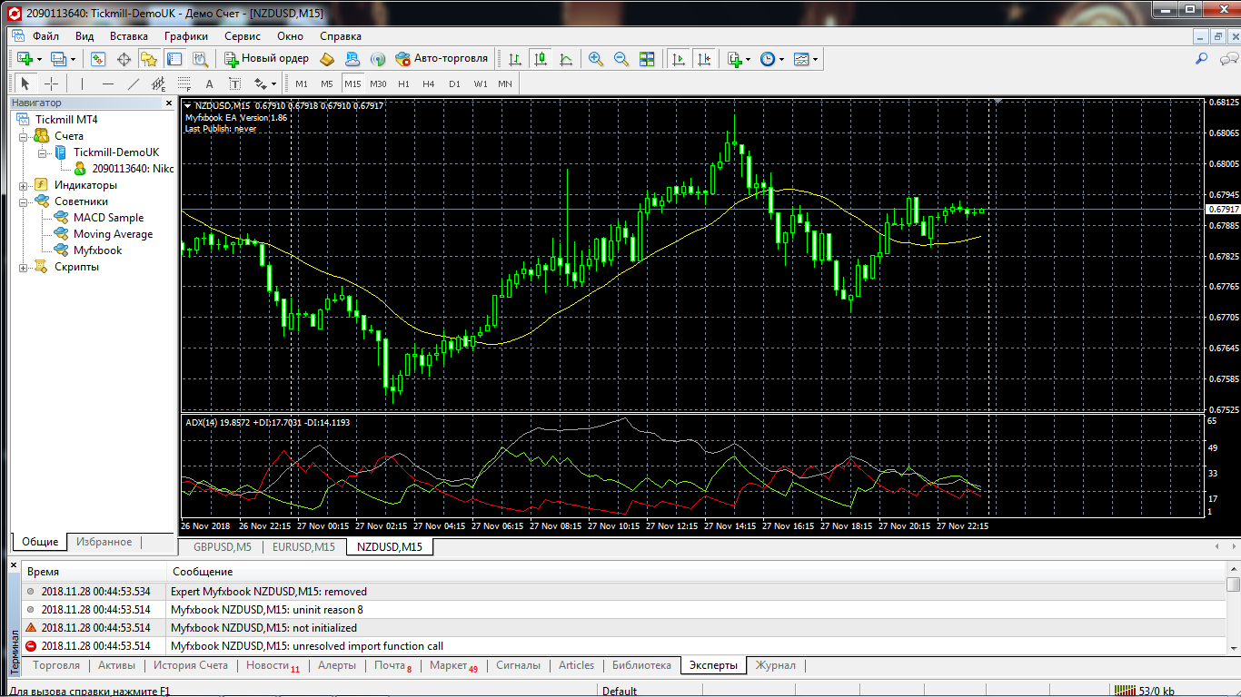This screenshot has height=697, width=1241.
Task: Select the crosshair cursor tool
Action: 52,83
